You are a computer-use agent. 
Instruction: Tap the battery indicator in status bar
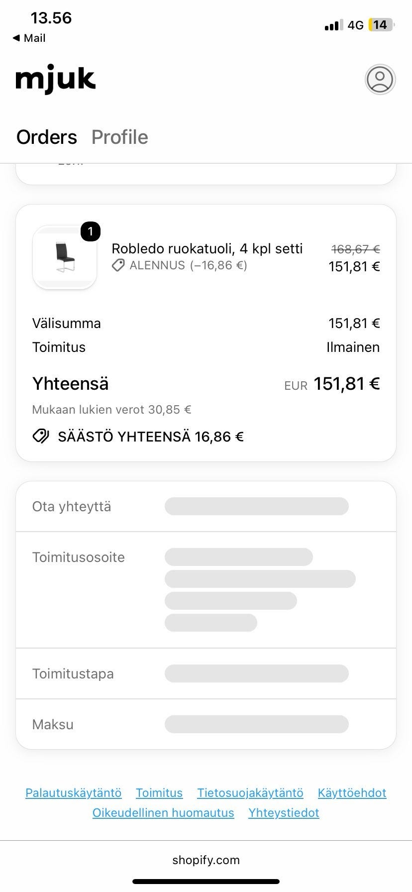click(381, 25)
